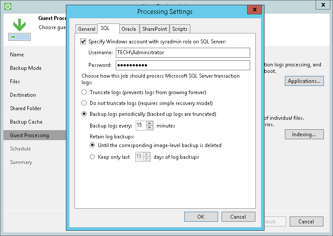Click the 'days of log backups' label

click(x=176, y=157)
